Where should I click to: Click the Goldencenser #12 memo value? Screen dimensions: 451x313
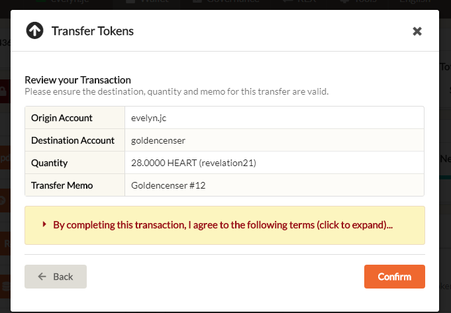coord(168,185)
